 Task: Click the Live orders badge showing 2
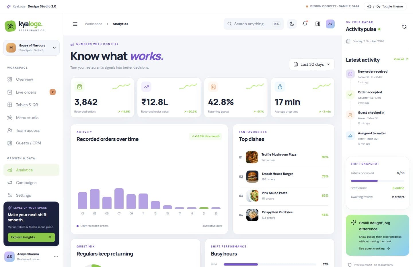coord(52,92)
